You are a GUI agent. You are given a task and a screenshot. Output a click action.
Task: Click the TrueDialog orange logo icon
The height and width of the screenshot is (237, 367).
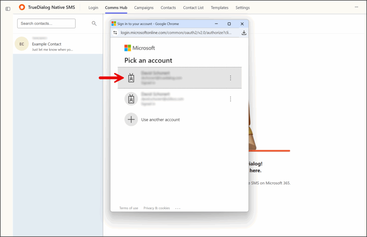click(x=22, y=7)
